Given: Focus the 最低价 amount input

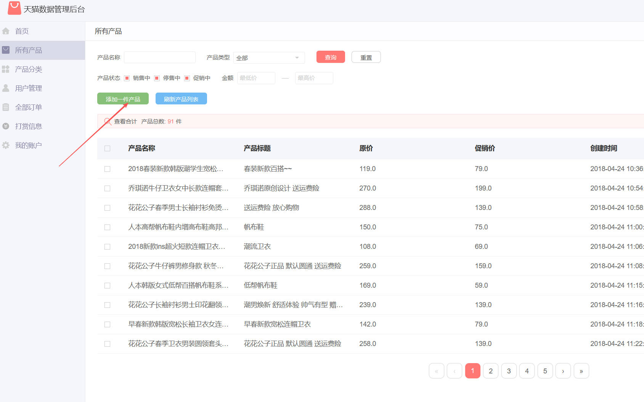Looking at the screenshot, I should pyautogui.click(x=256, y=78).
